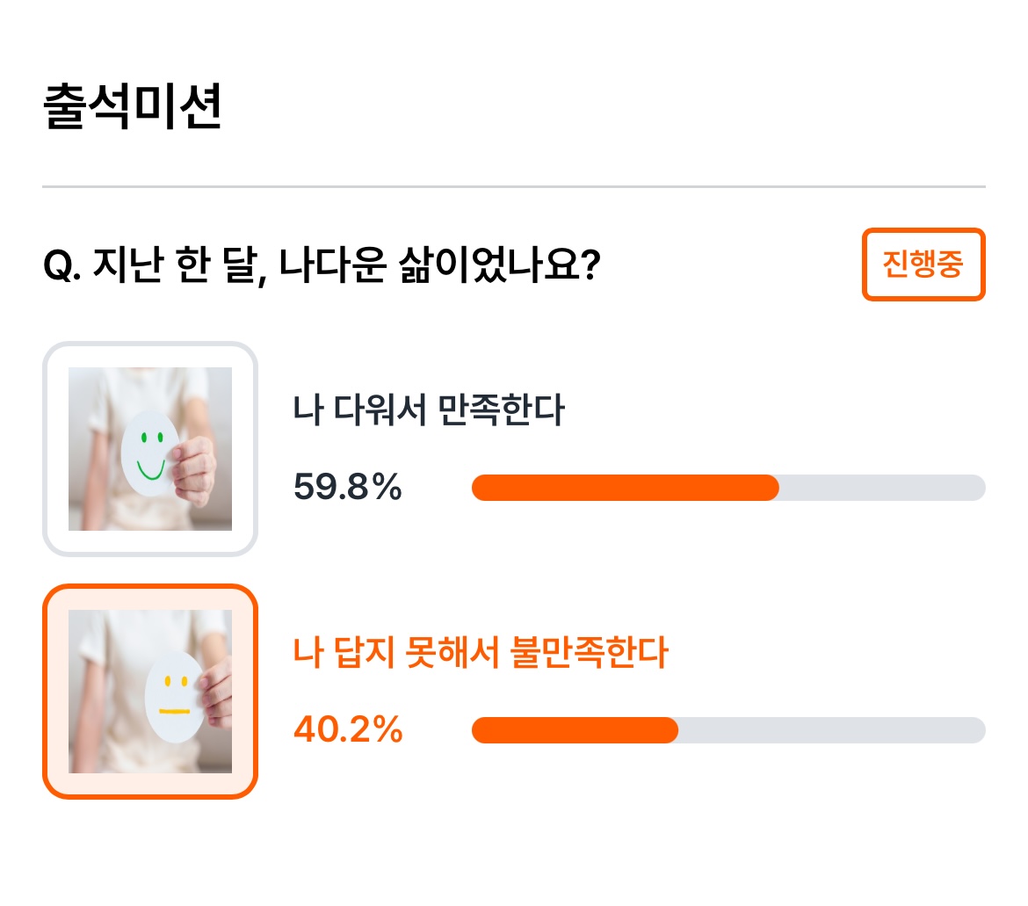The height and width of the screenshot is (906, 1028).
Task: Select the orange-highlighted dissatisfied thumbnail card
Action: [150, 692]
